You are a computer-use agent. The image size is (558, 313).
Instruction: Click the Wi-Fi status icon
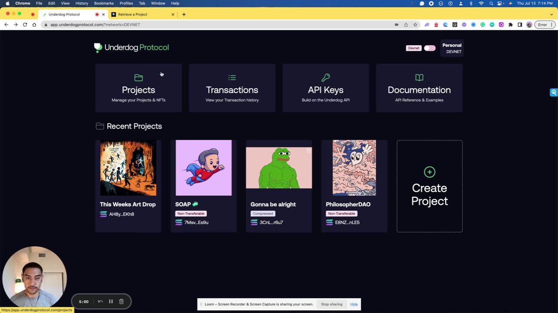pyautogui.click(x=481, y=3)
